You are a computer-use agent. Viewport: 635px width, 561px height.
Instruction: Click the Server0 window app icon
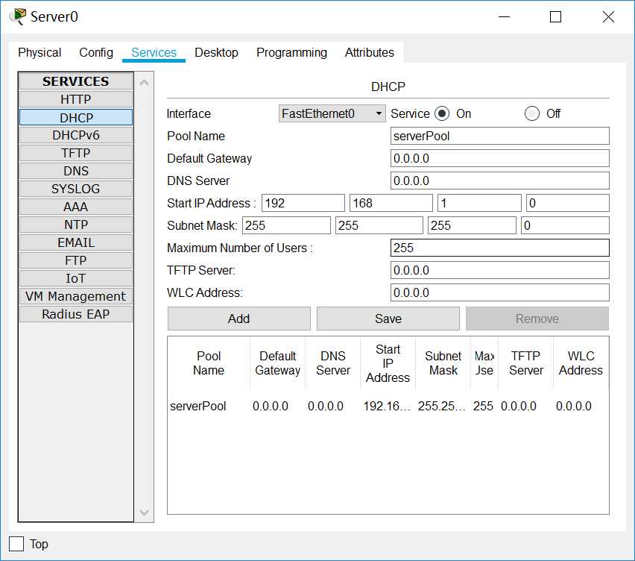tap(17, 16)
